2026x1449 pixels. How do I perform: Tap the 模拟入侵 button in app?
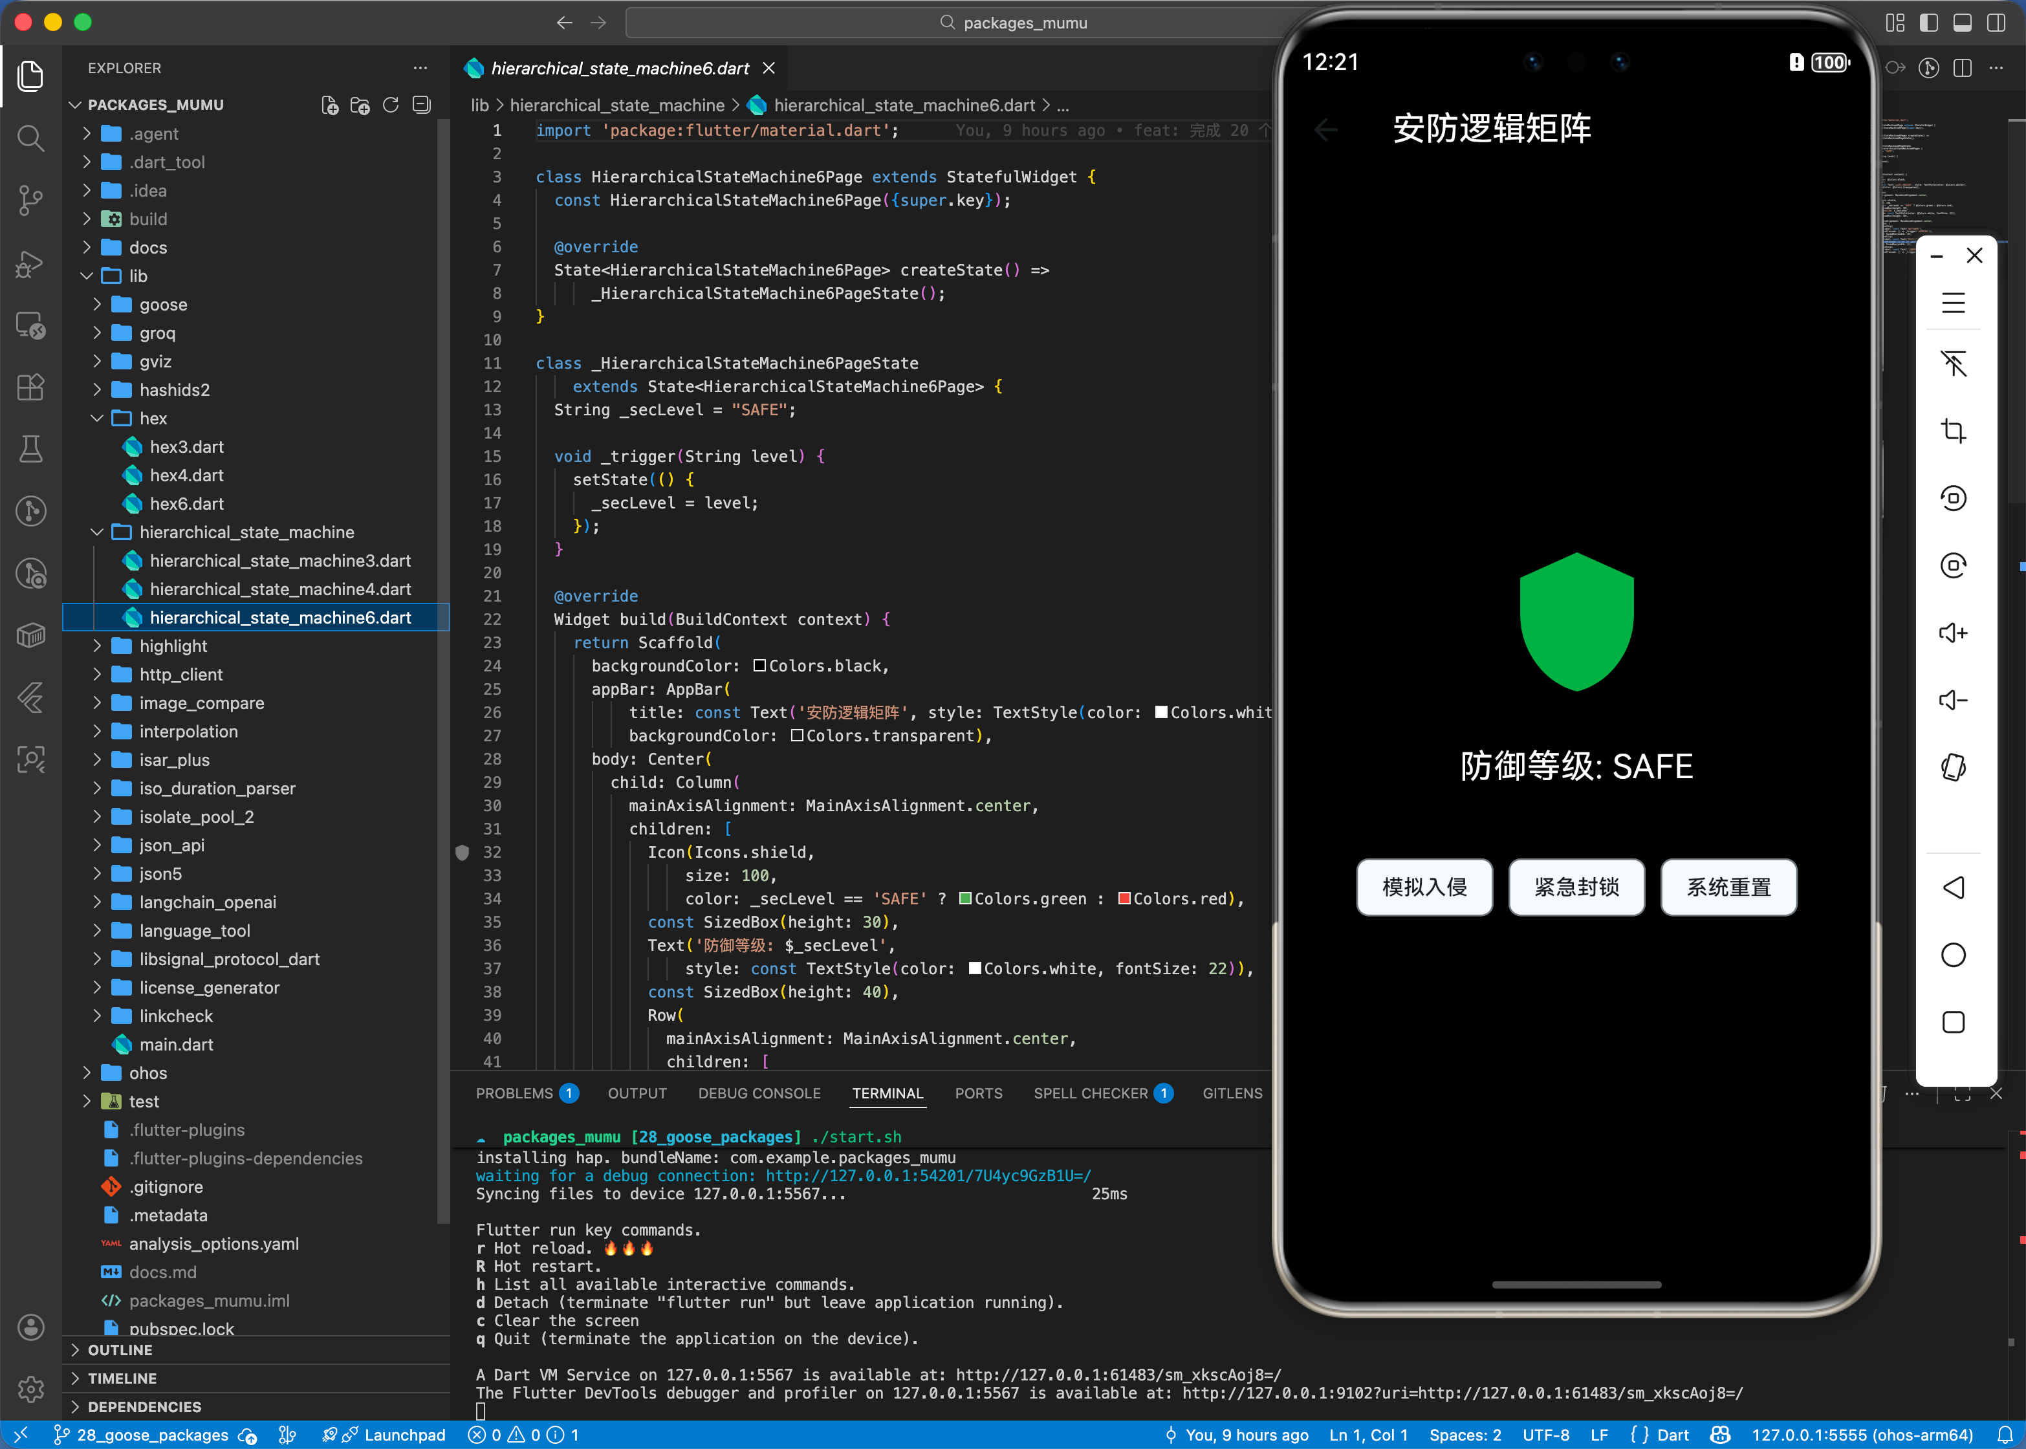[1424, 887]
